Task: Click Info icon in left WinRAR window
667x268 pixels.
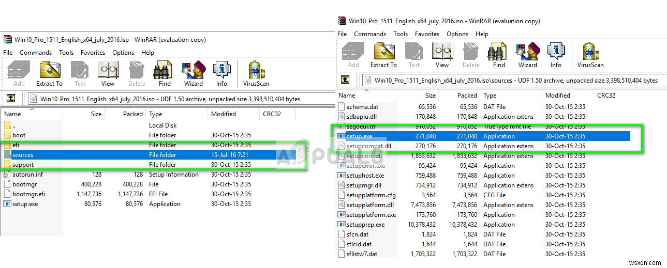Action: click(x=221, y=73)
